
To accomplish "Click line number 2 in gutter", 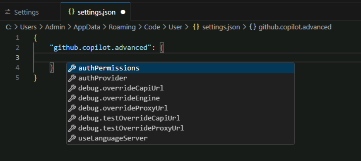I will click(18, 48).
